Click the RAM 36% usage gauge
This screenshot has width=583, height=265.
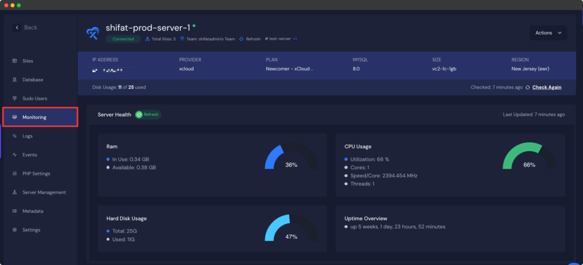[291, 159]
